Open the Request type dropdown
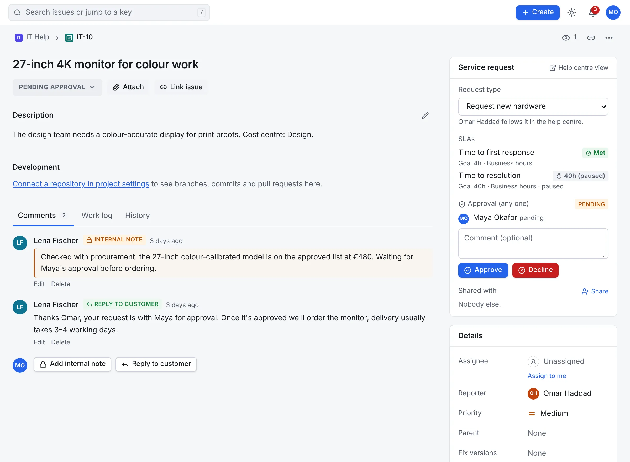 pos(533,107)
